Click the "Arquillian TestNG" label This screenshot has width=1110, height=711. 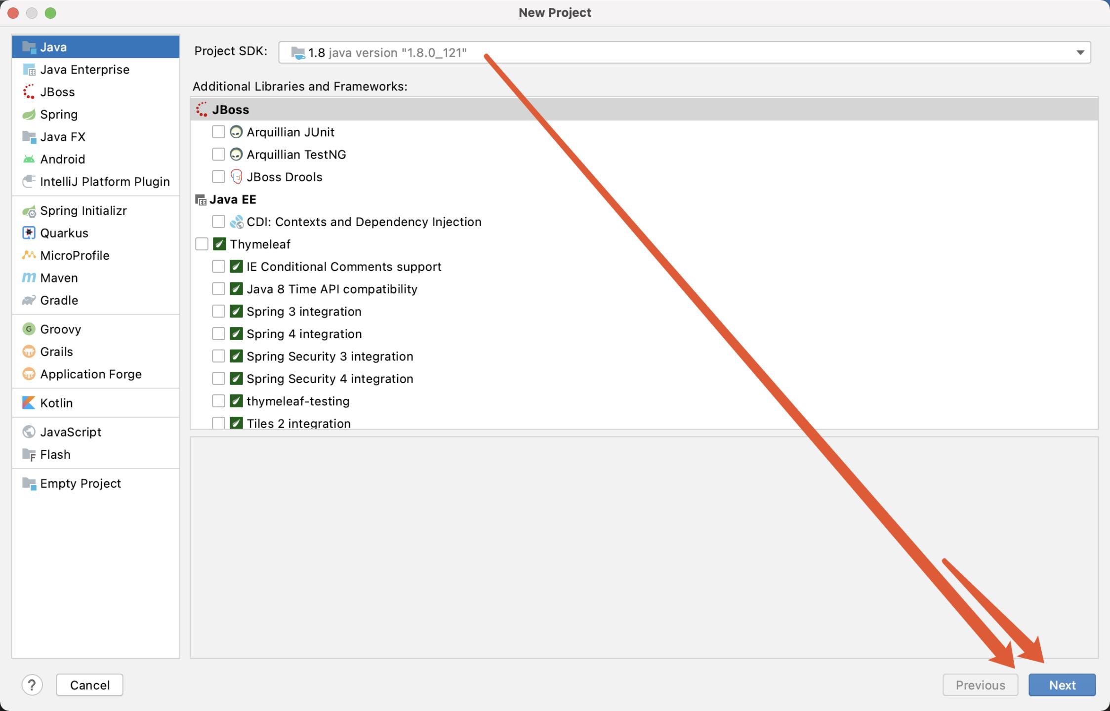tap(296, 155)
